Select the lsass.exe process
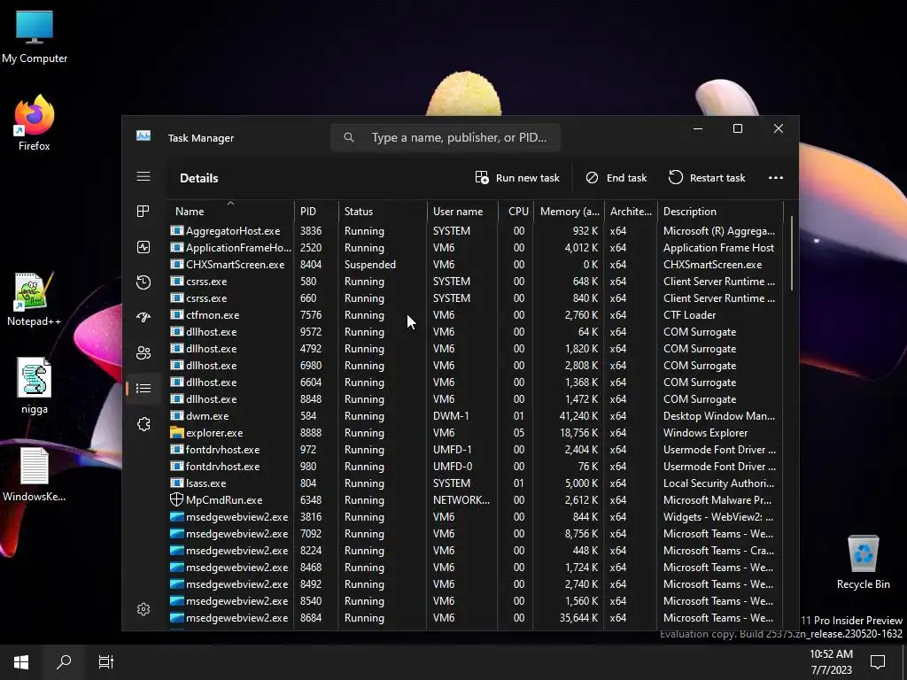 click(476, 483)
